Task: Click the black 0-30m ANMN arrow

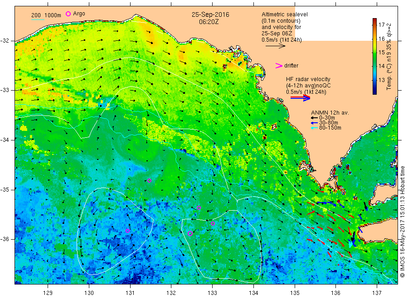Action: click(315, 118)
